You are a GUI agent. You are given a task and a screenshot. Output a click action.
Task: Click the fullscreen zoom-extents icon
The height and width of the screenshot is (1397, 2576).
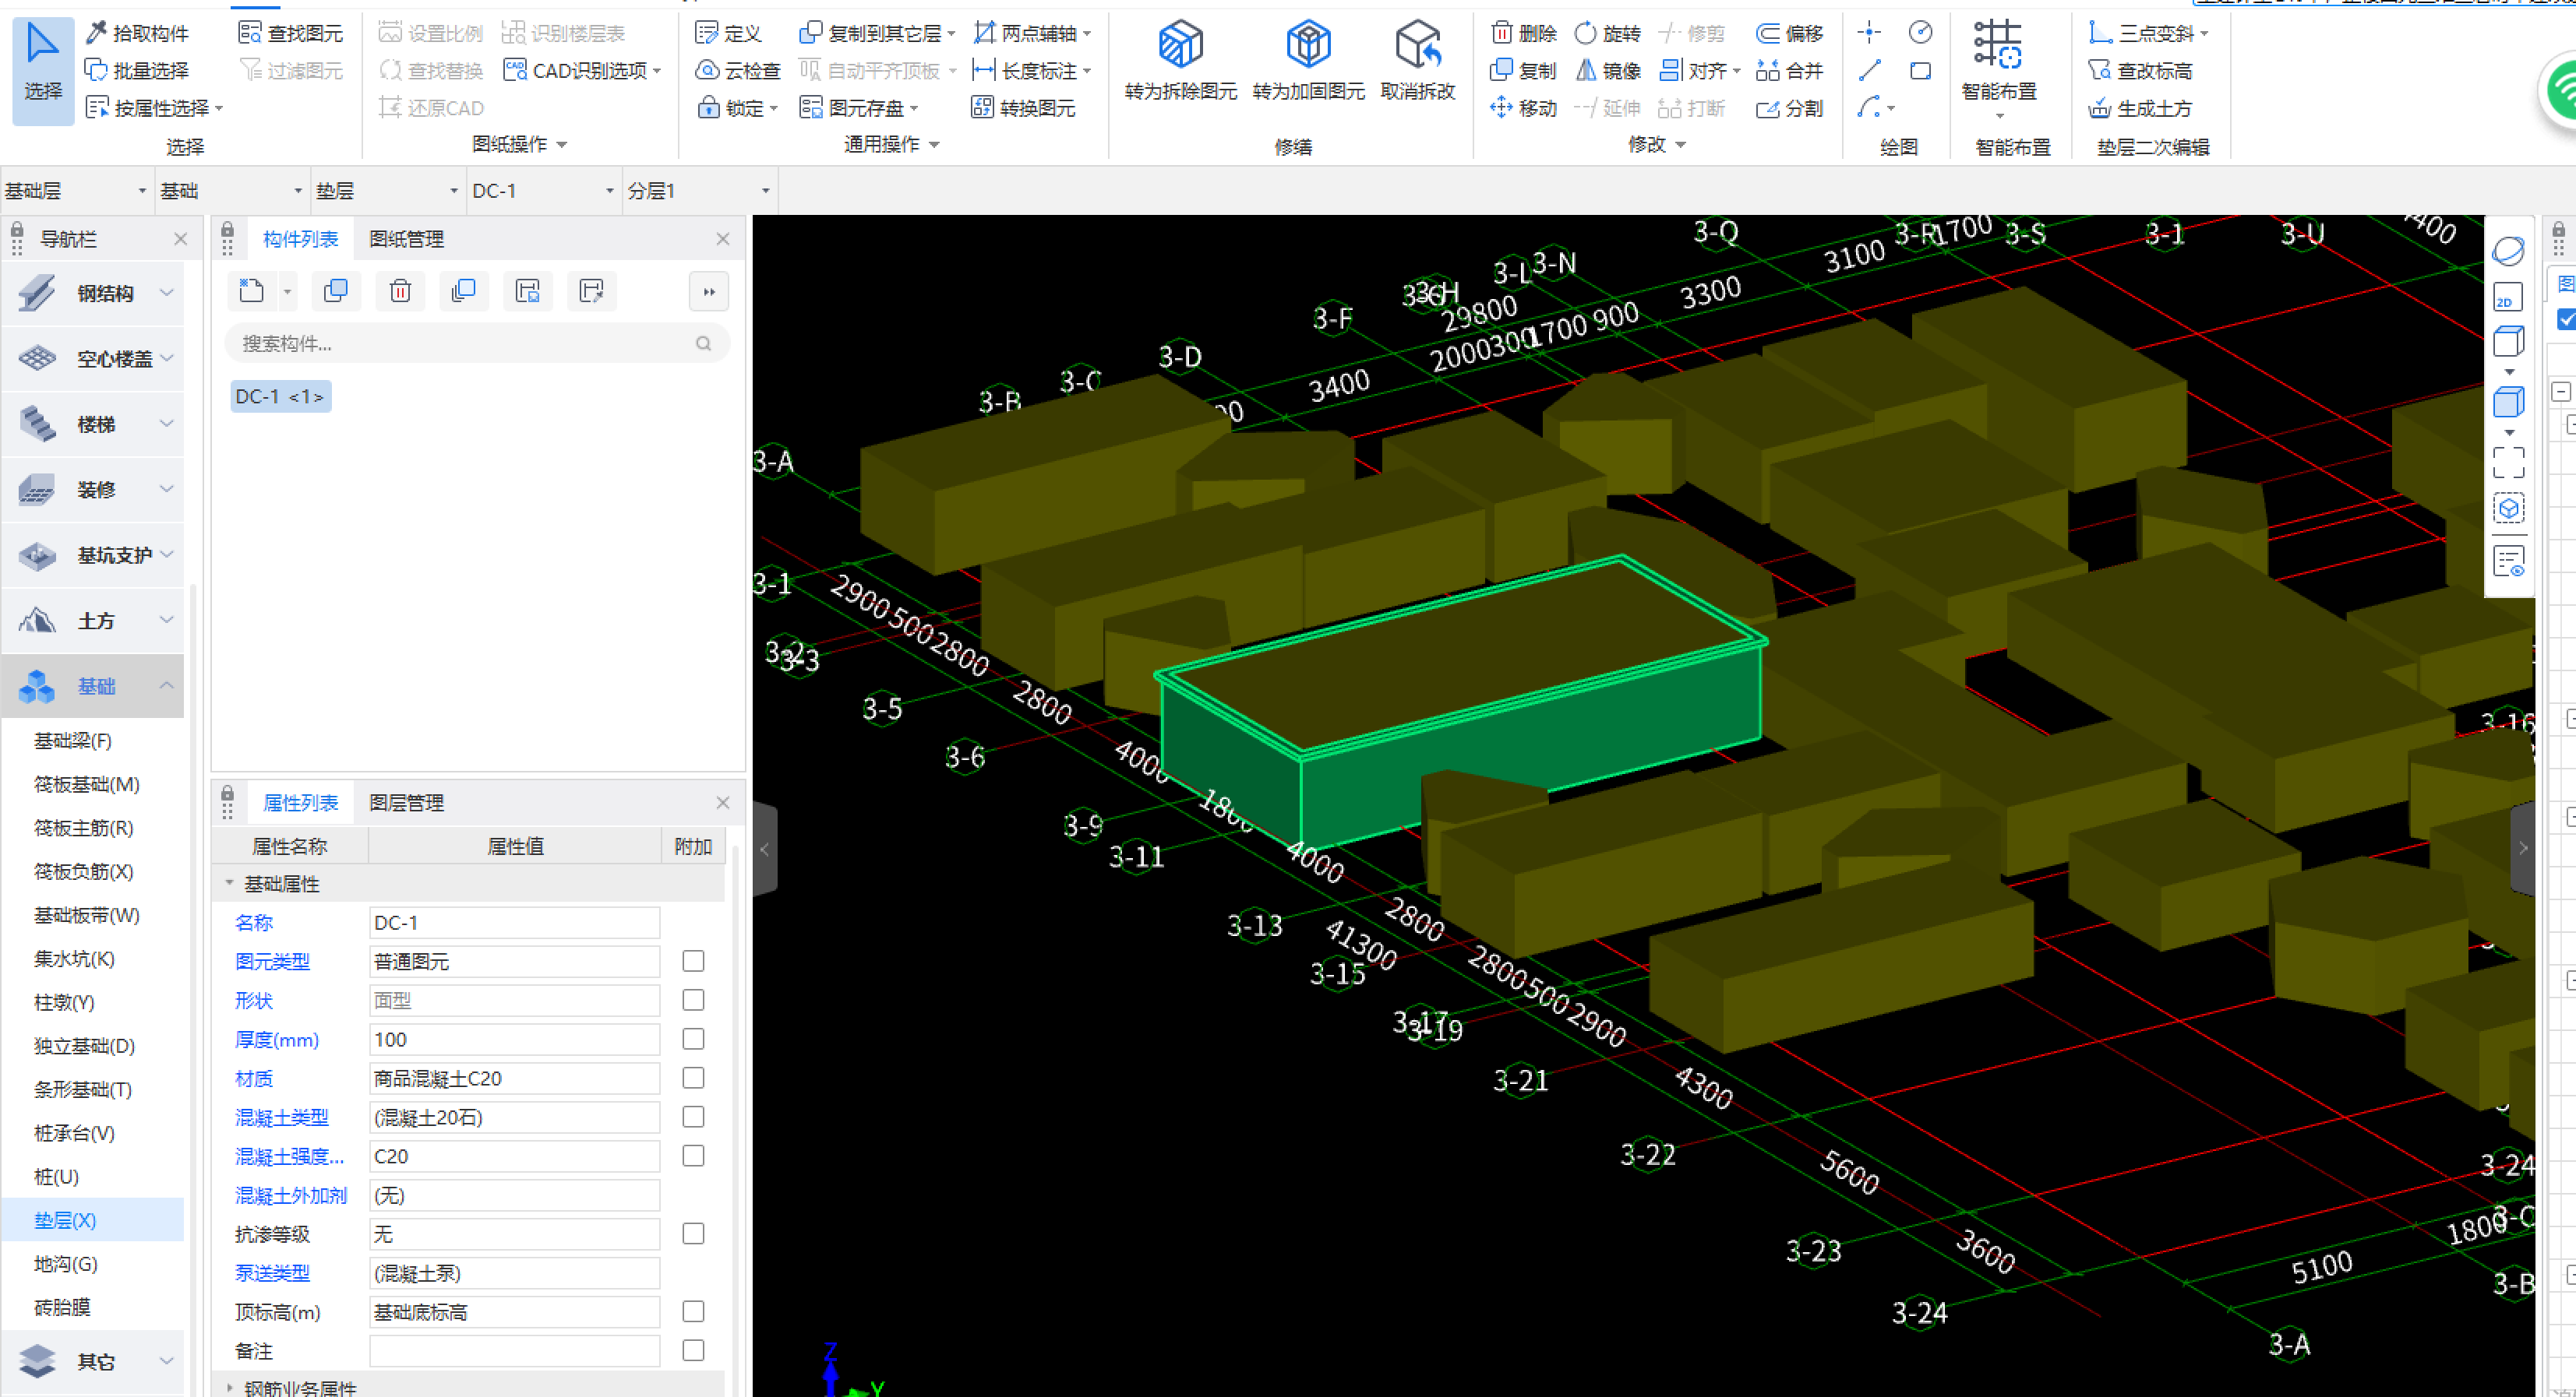point(2508,463)
